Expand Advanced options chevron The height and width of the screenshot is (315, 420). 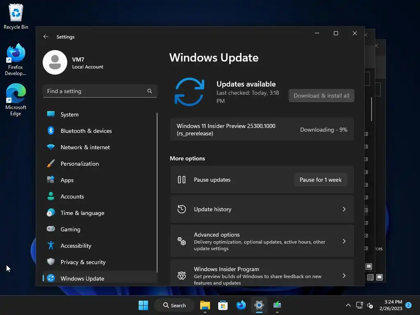(x=344, y=241)
